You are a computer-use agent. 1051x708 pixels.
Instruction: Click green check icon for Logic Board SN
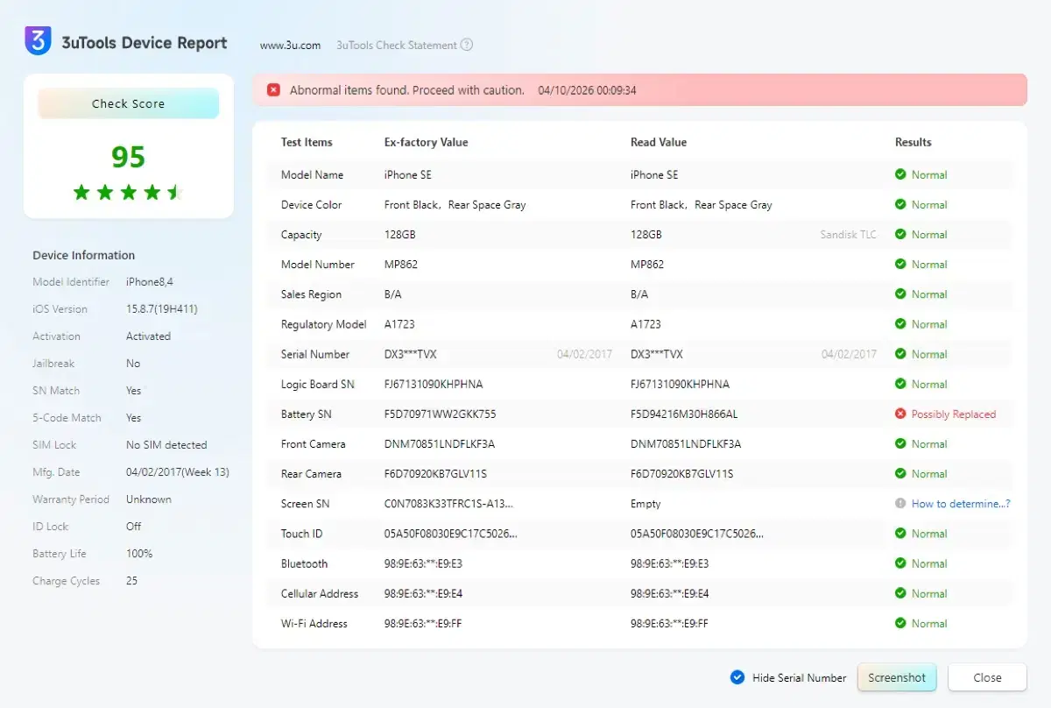(x=900, y=384)
